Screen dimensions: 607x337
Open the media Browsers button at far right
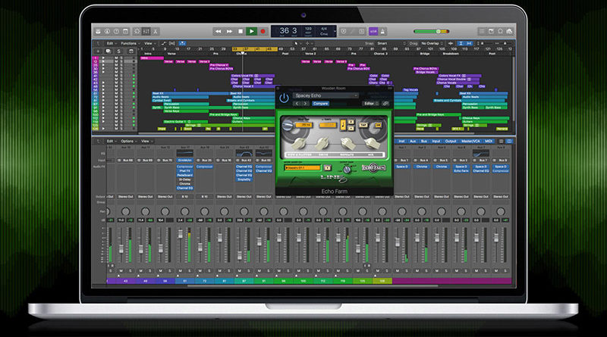click(x=509, y=31)
